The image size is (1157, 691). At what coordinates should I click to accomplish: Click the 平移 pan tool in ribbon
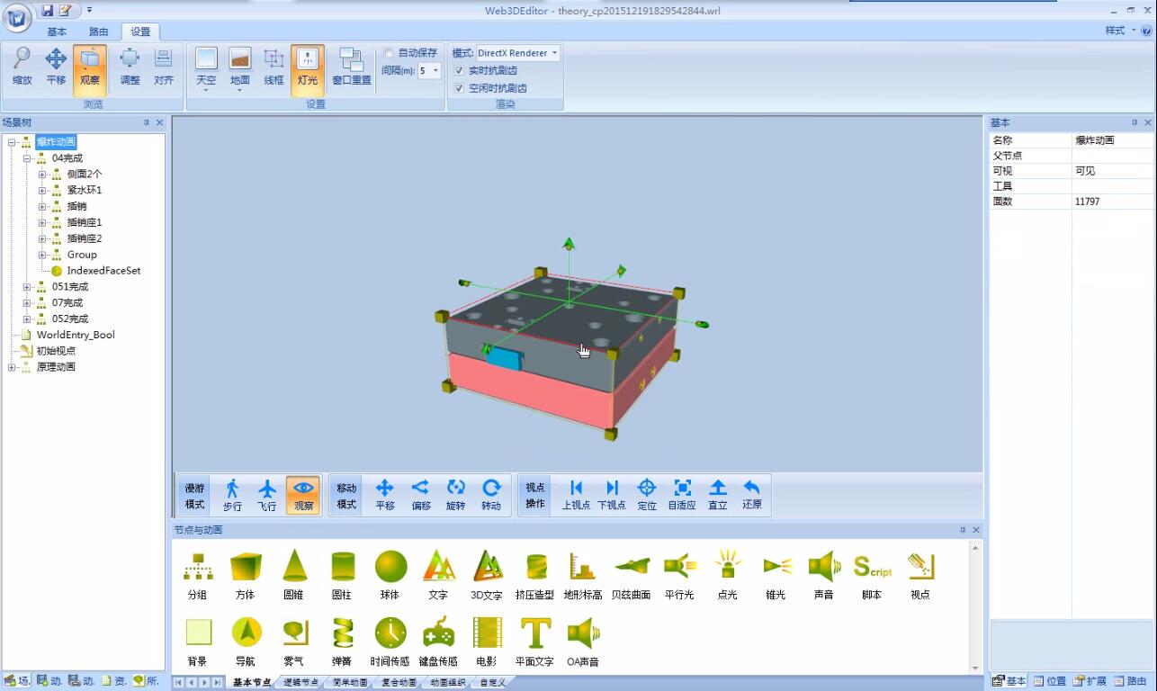click(x=56, y=67)
